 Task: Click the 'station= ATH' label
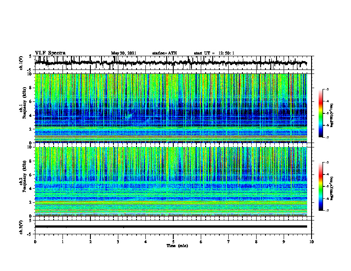click(x=164, y=53)
